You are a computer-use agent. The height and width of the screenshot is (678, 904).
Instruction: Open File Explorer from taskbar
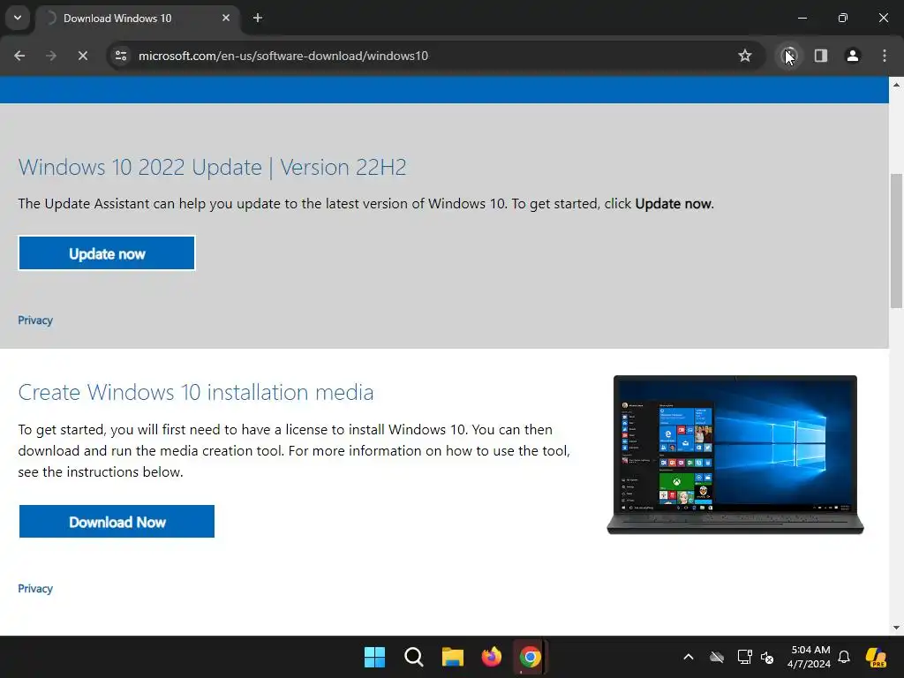(x=453, y=657)
